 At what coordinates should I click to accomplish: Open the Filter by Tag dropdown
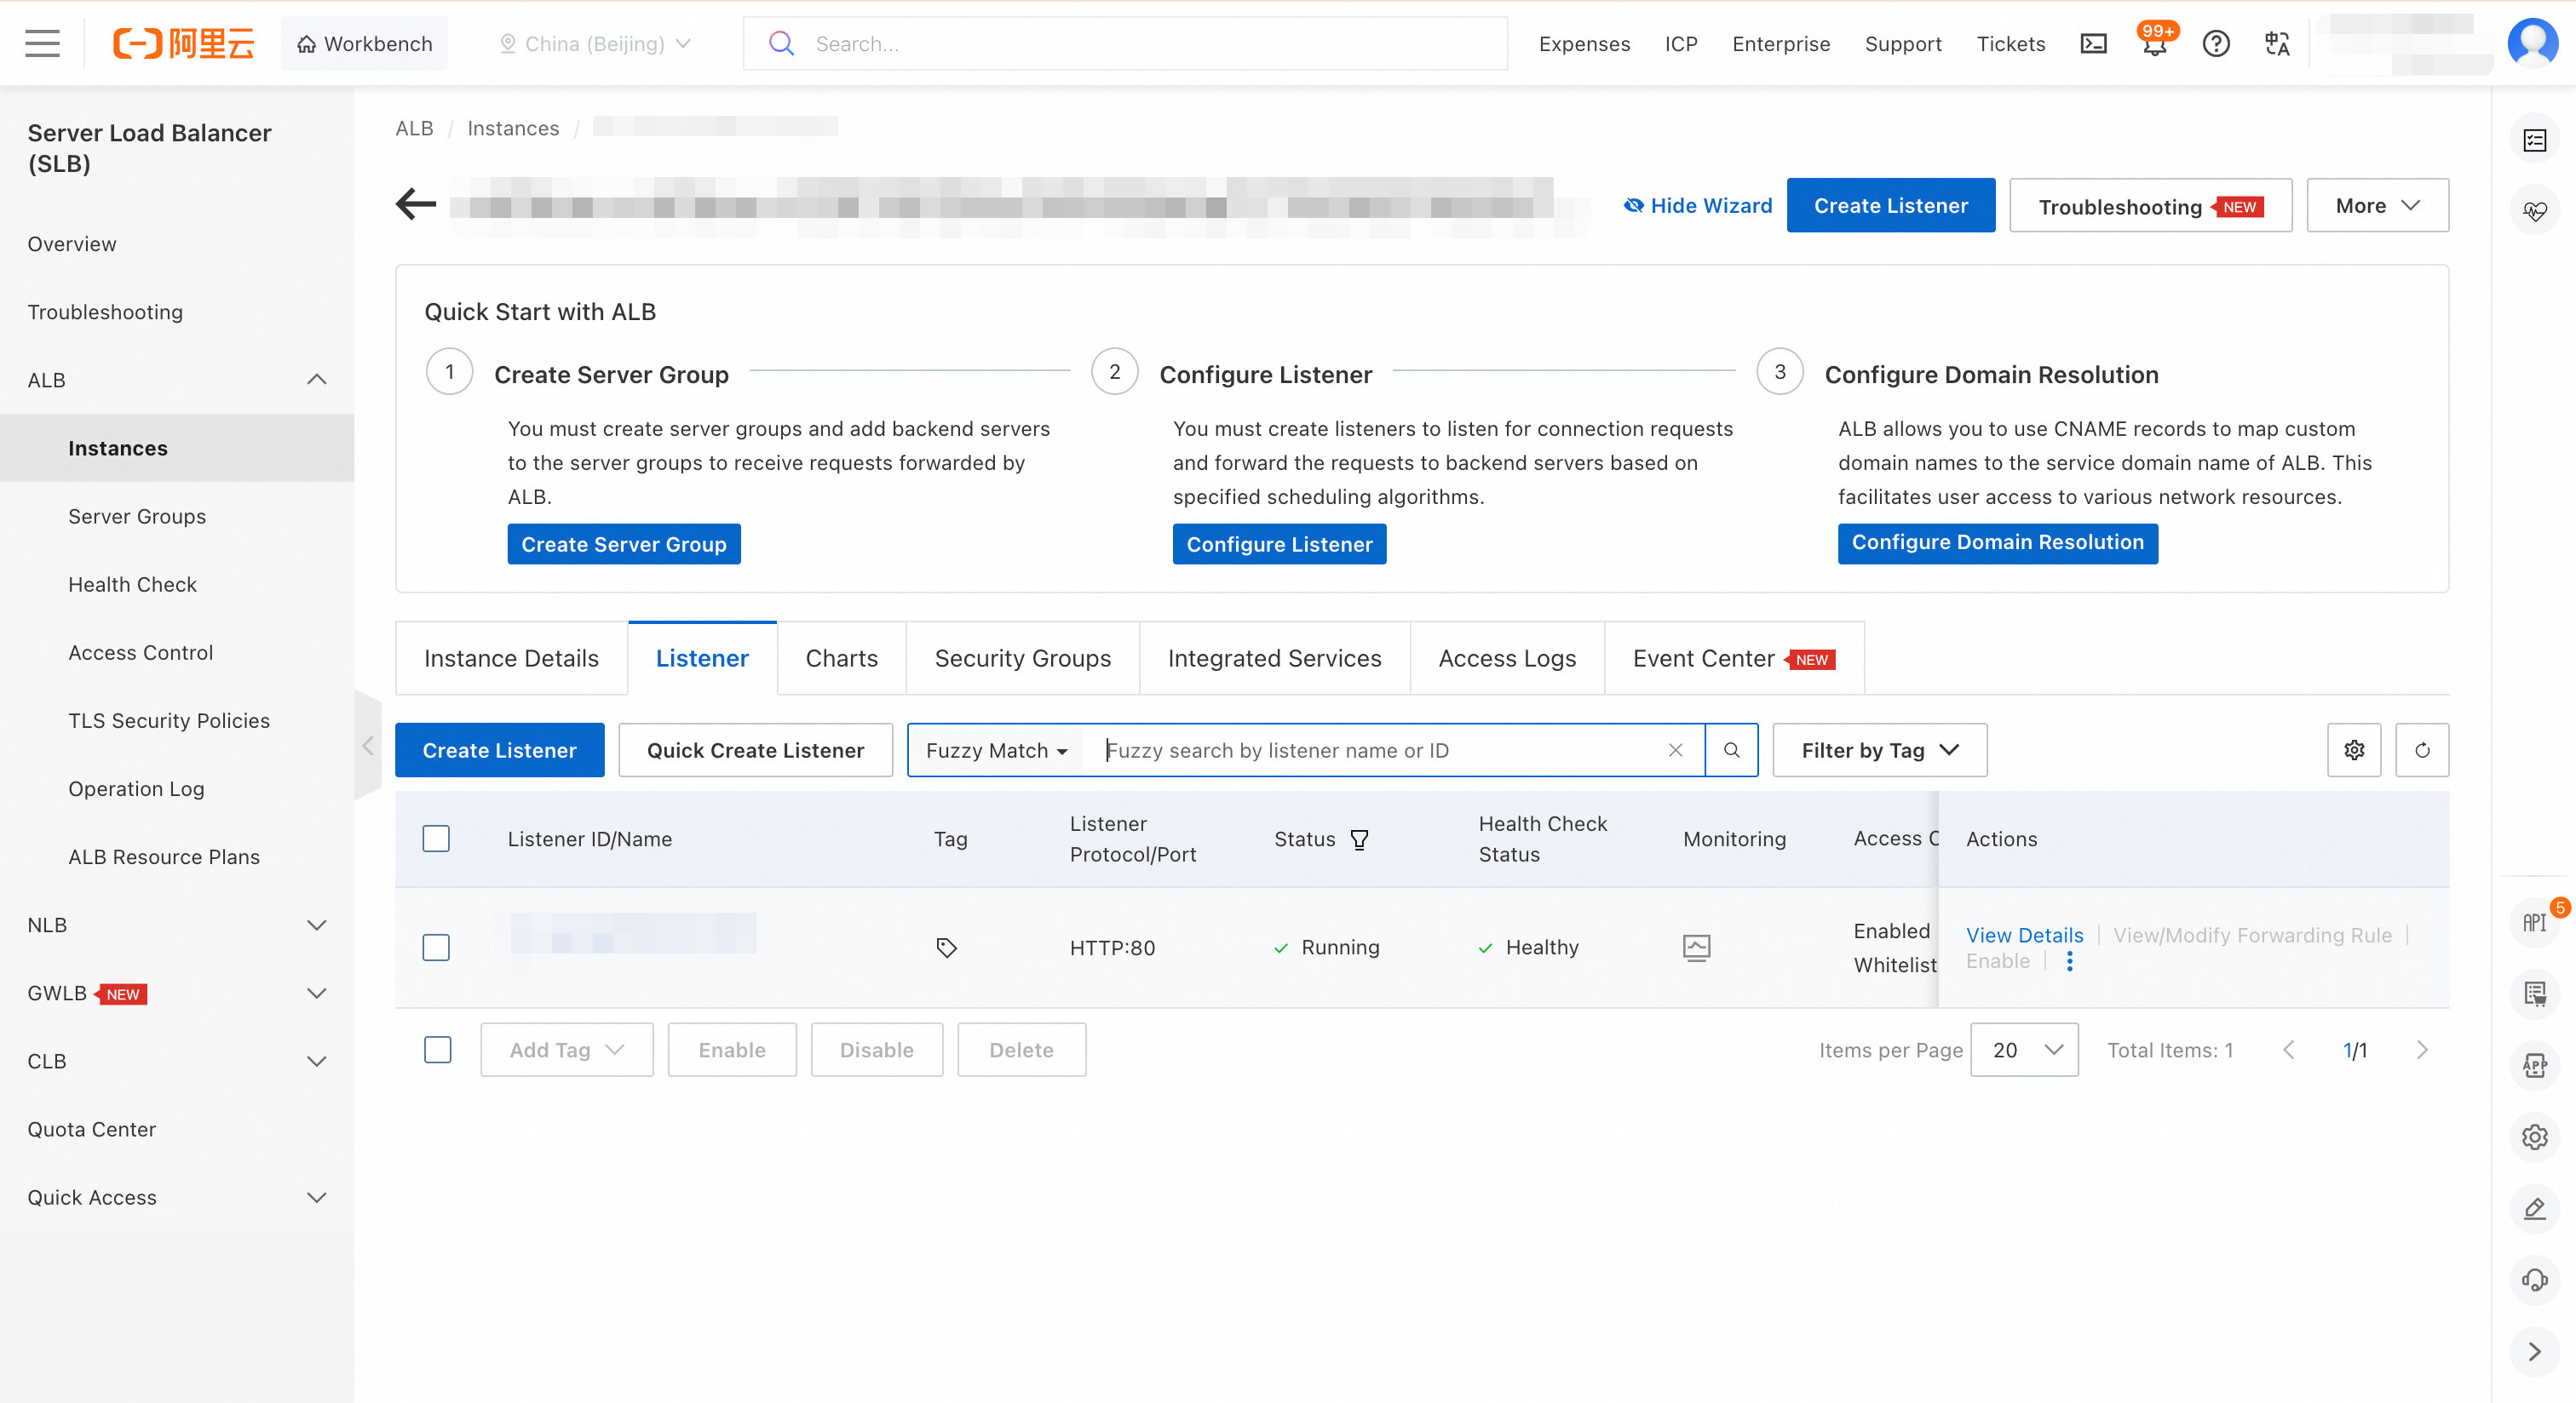tap(1879, 749)
